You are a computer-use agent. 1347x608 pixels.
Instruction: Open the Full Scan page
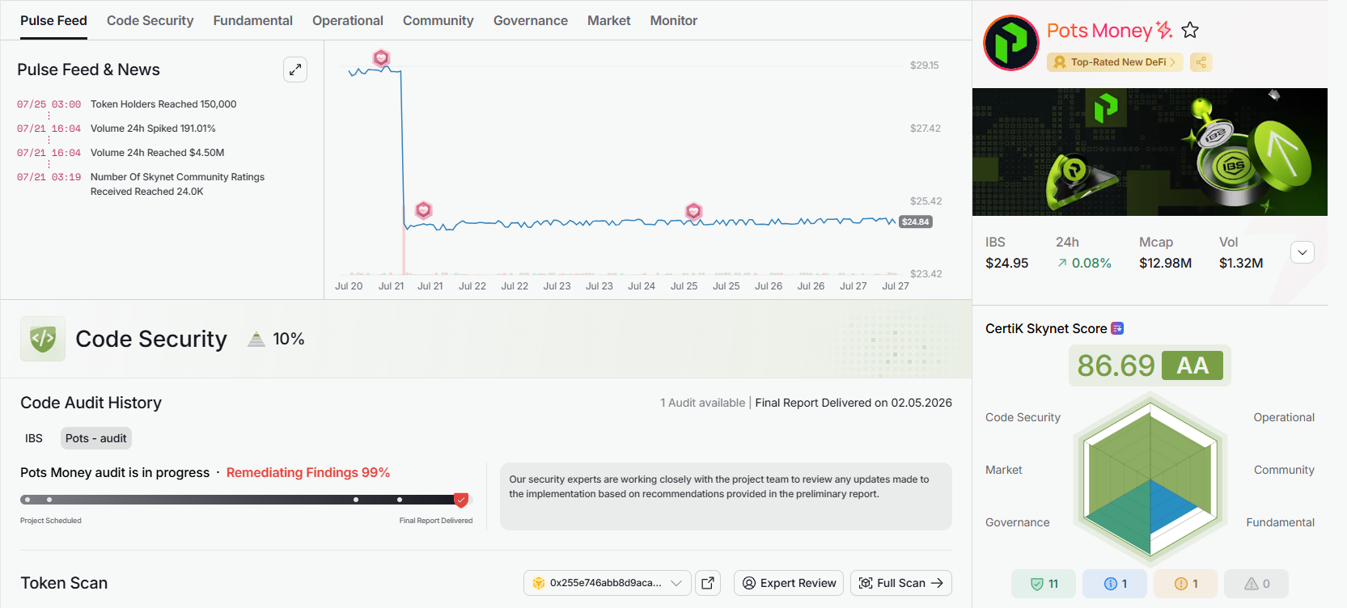901,583
